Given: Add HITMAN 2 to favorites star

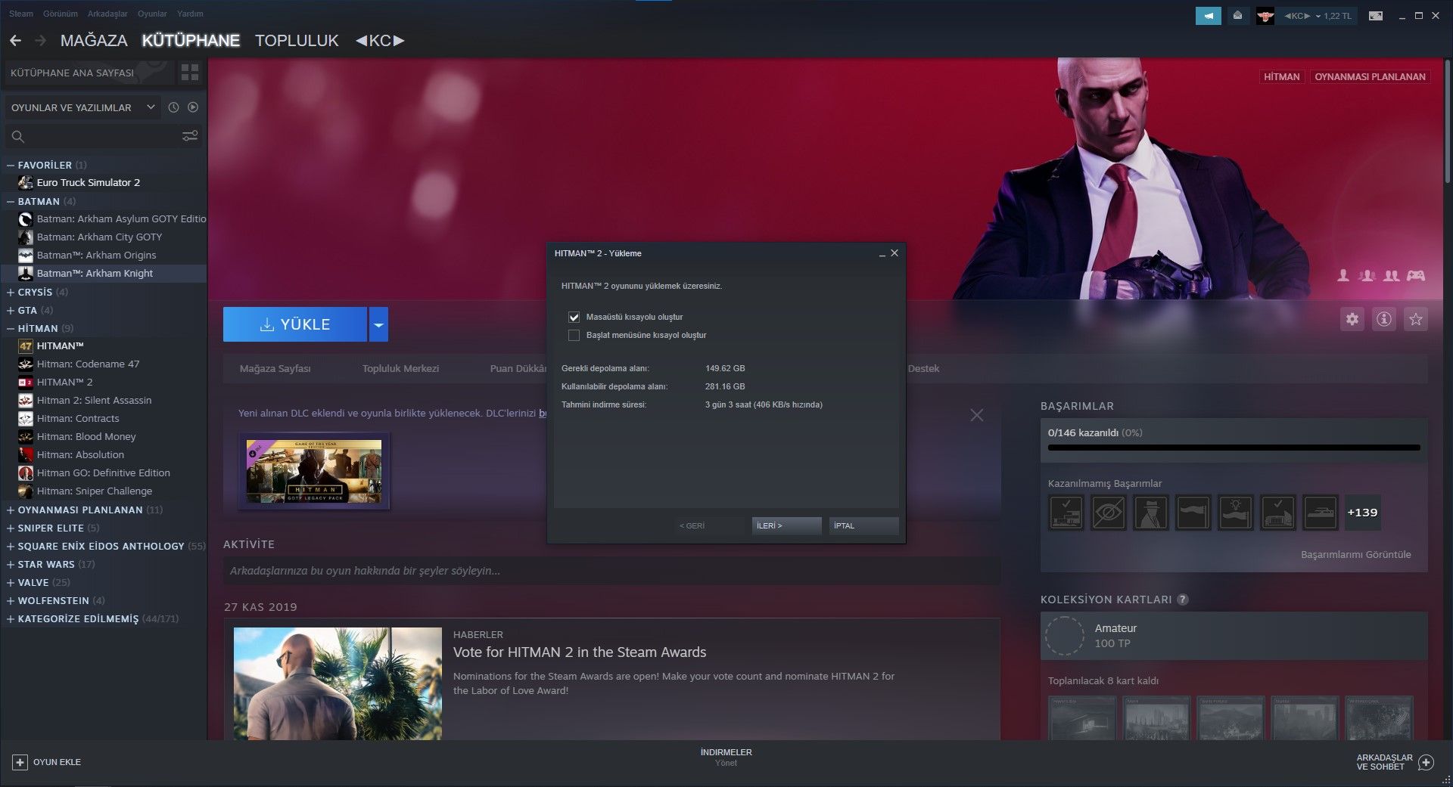Looking at the screenshot, I should coord(1416,319).
